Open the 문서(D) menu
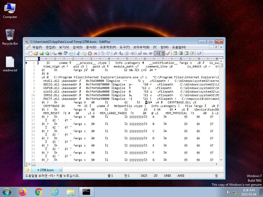 [91, 47]
